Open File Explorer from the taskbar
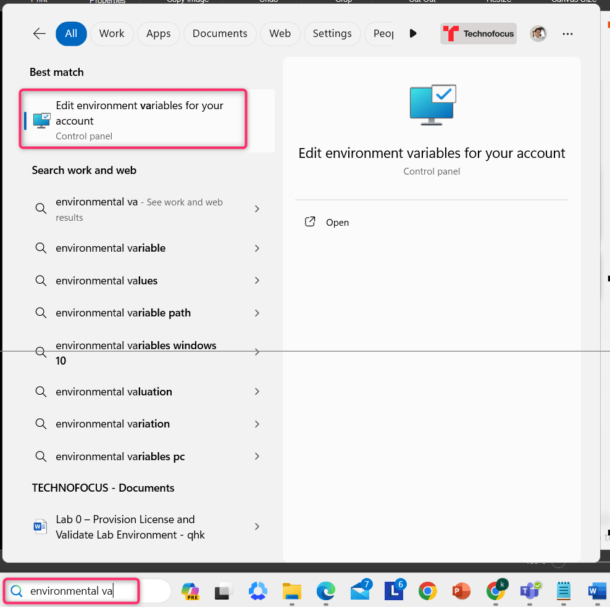Viewport: 610px width, 607px height. pyautogui.click(x=291, y=591)
